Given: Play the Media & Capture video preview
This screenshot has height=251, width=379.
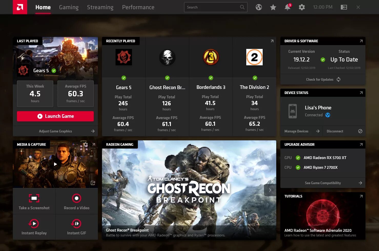Looking at the screenshot, I should (55, 164).
